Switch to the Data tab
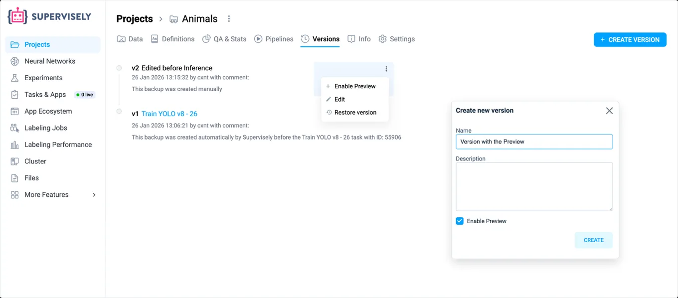678x298 pixels. [130, 39]
